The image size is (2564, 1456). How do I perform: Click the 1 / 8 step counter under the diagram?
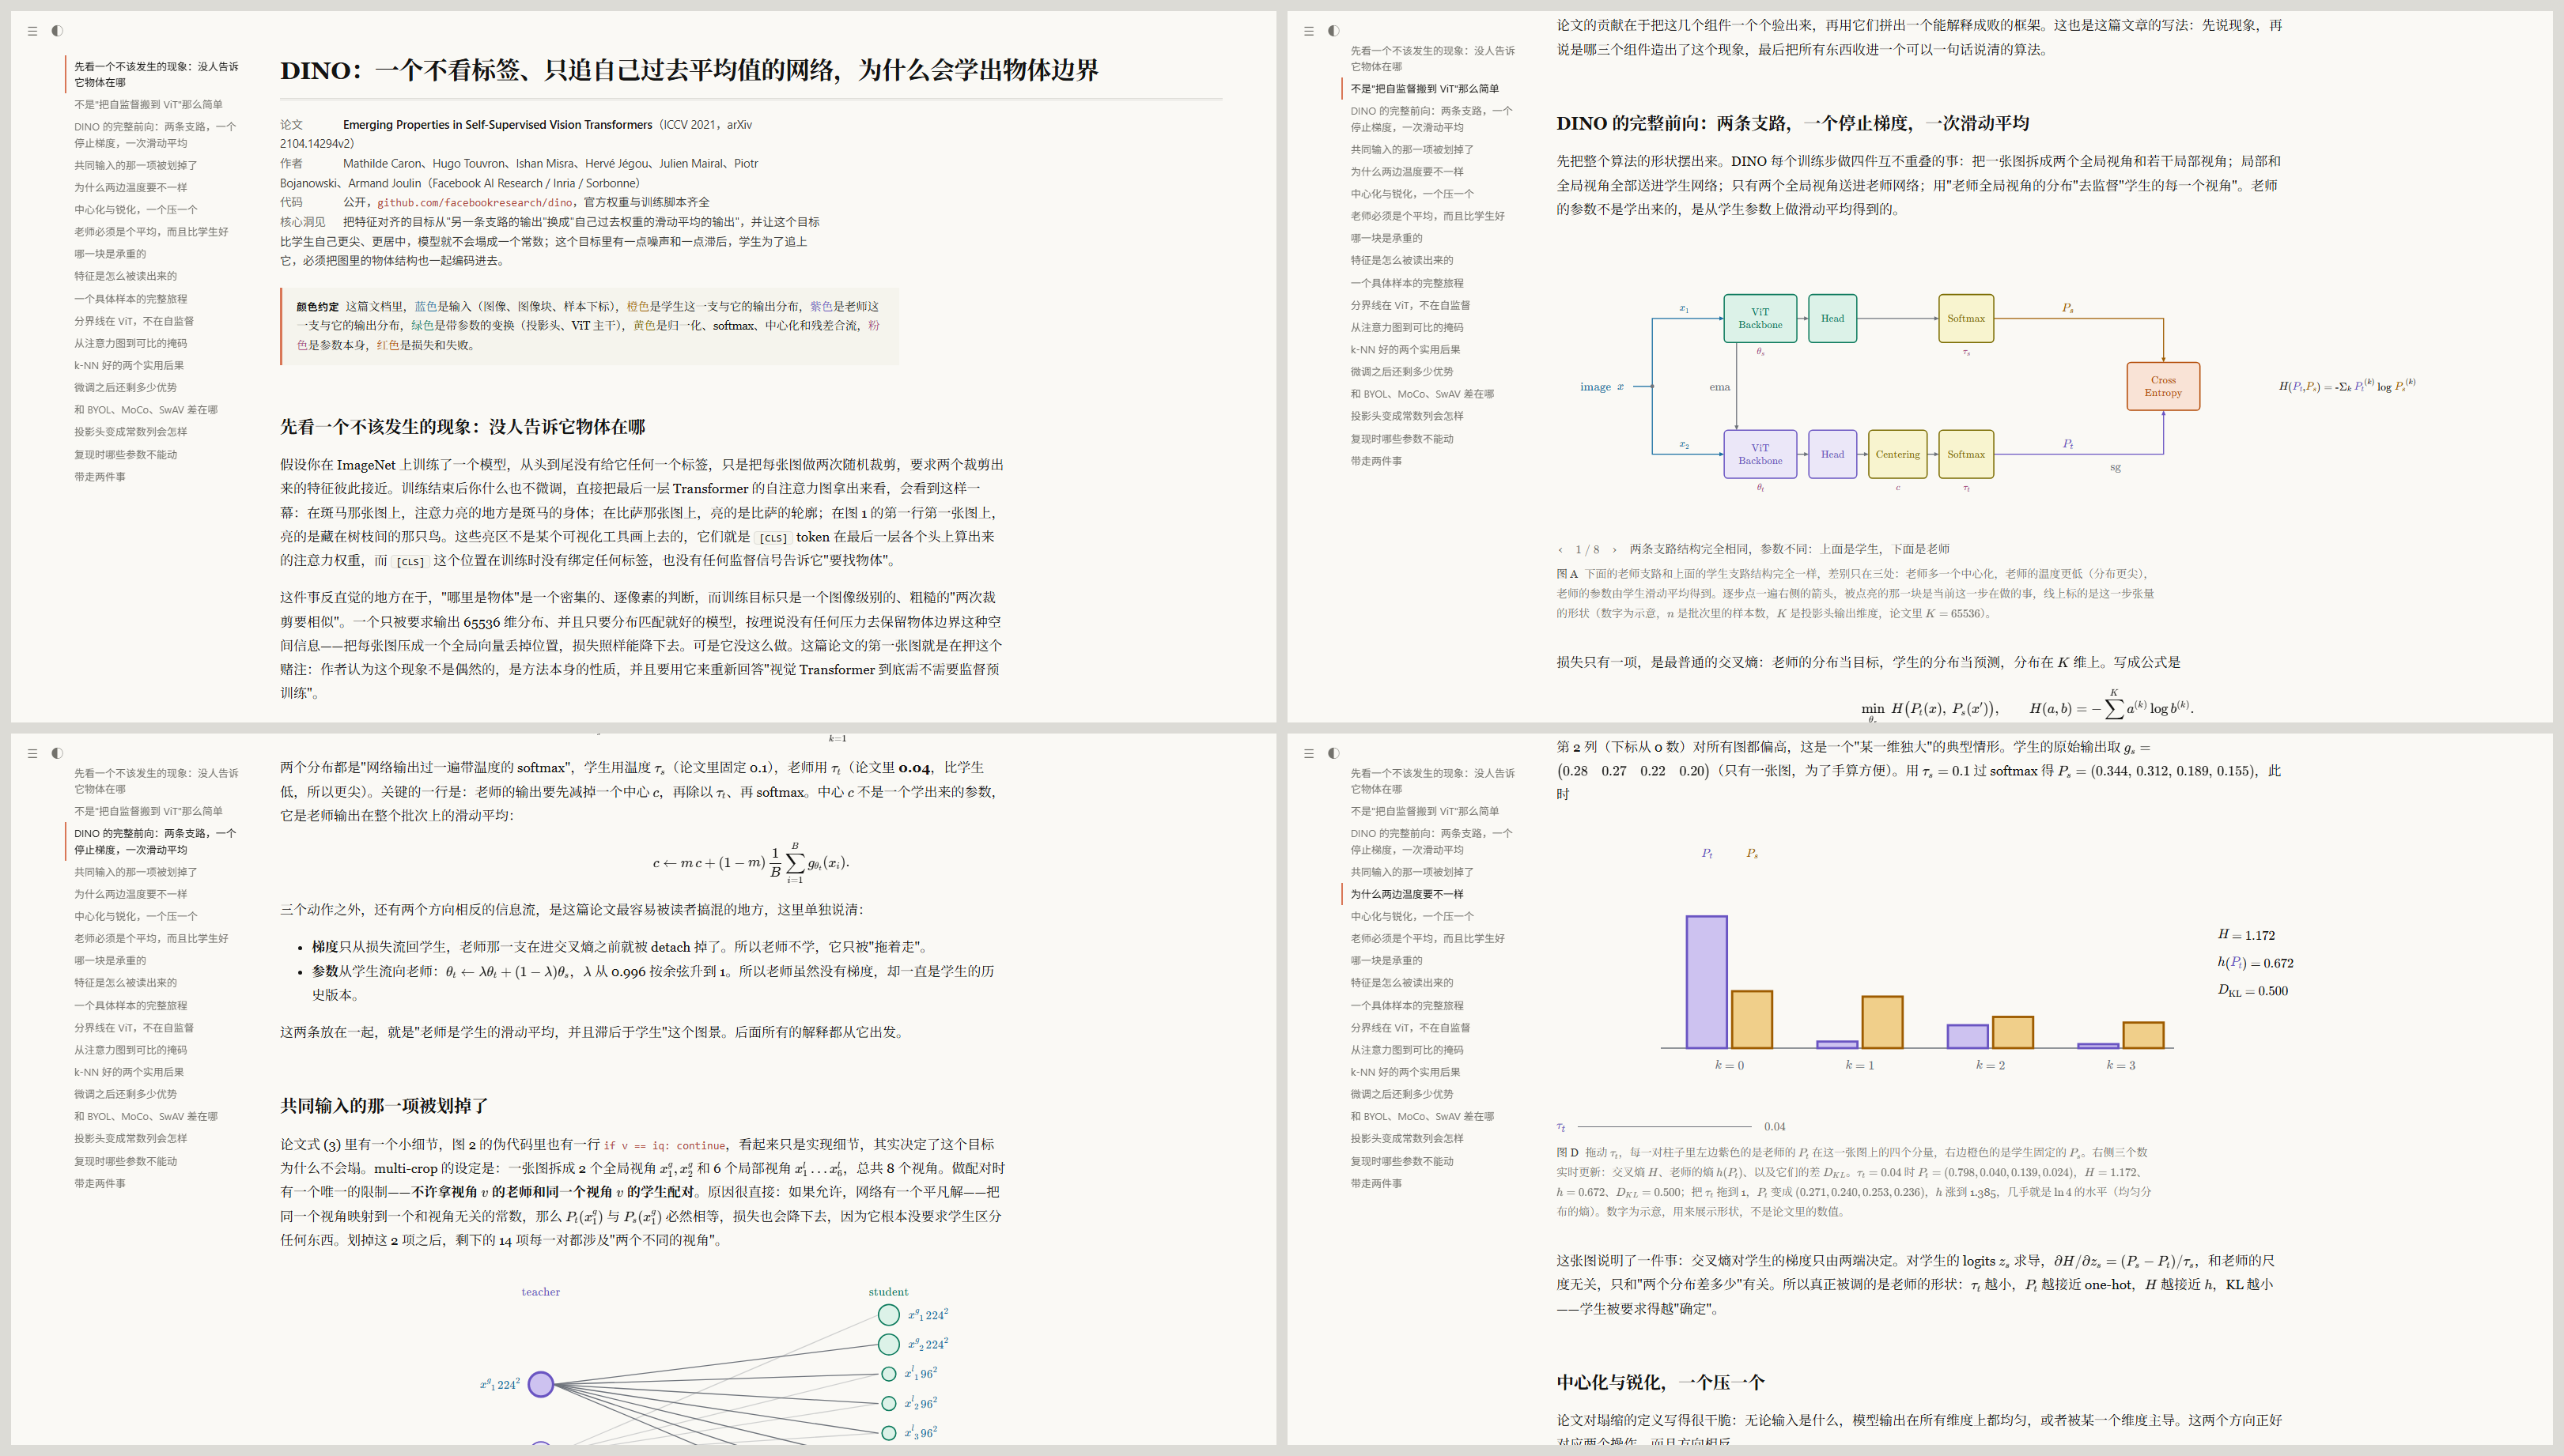[1586, 549]
